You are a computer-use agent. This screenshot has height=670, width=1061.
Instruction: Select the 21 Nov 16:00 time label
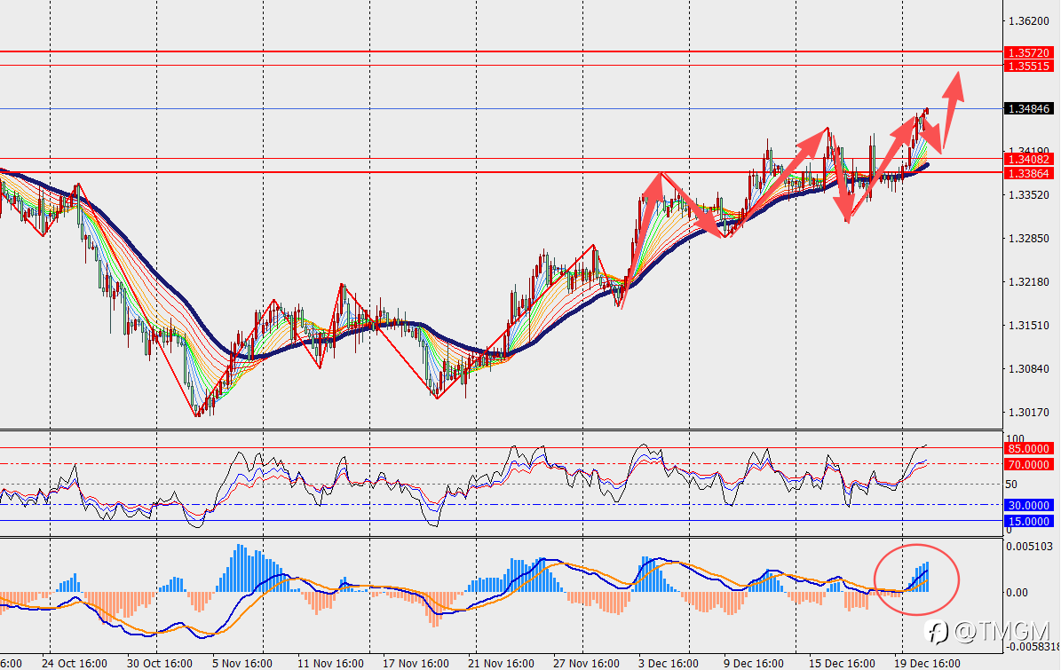501,663
